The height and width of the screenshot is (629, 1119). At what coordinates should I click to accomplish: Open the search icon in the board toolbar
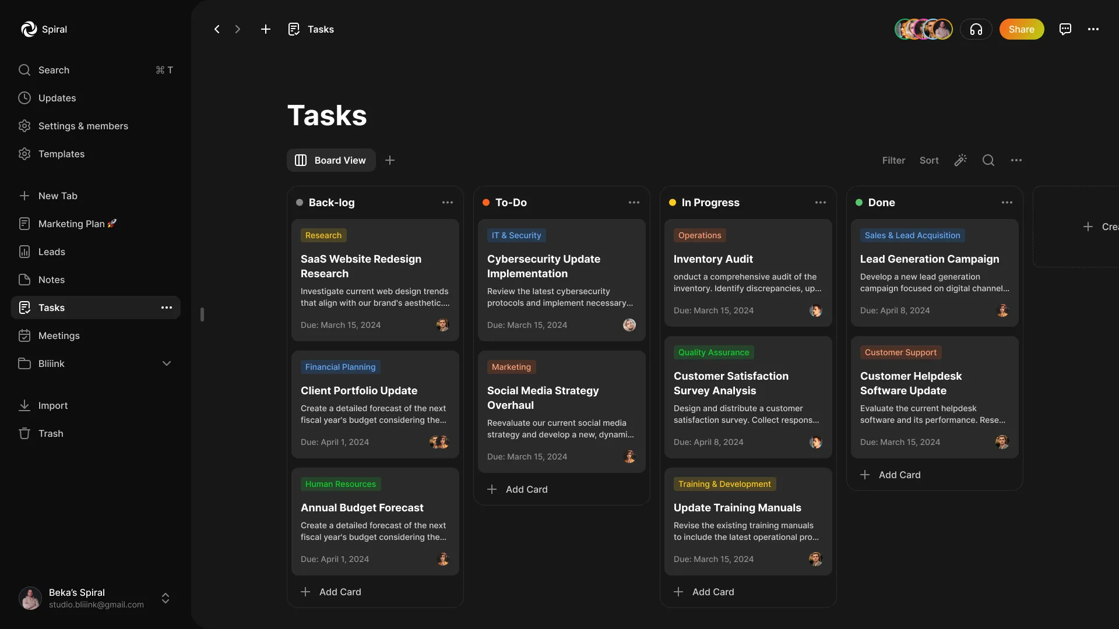pos(988,160)
